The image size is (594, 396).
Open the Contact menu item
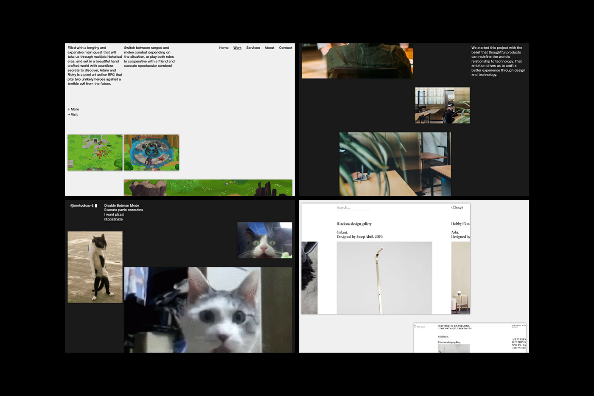point(286,48)
